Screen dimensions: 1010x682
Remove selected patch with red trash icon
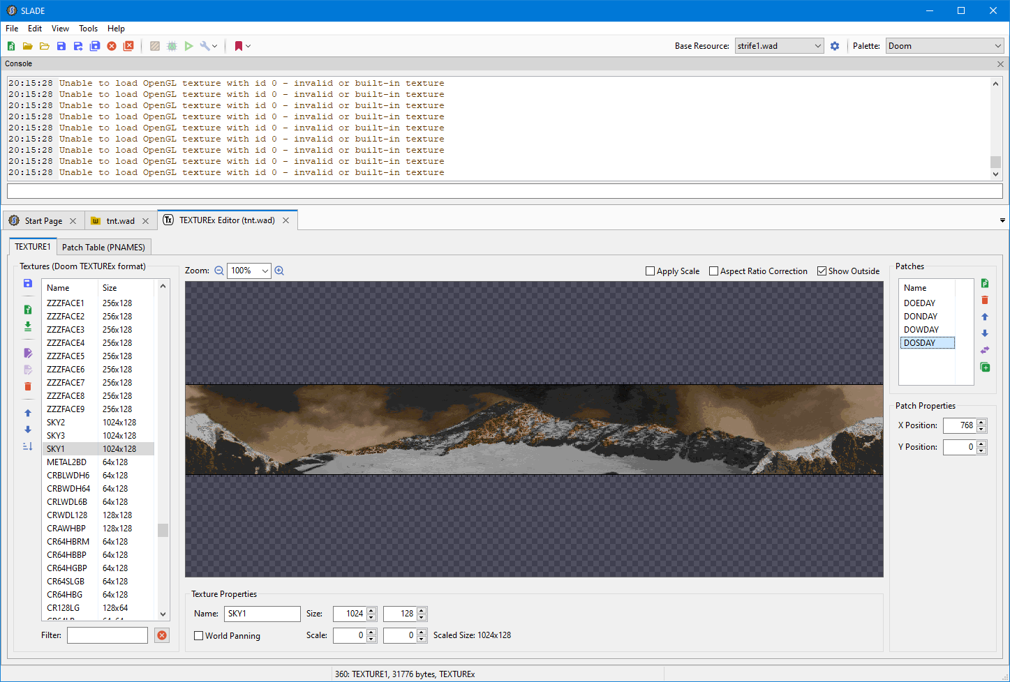[x=985, y=300]
